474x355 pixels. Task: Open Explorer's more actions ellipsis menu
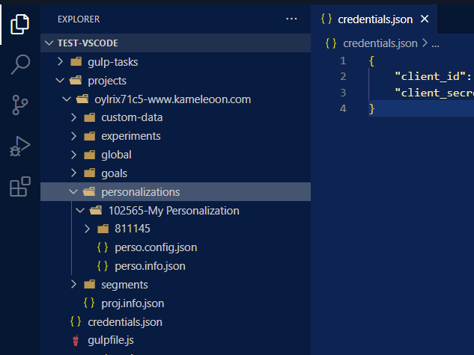point(291,19)
